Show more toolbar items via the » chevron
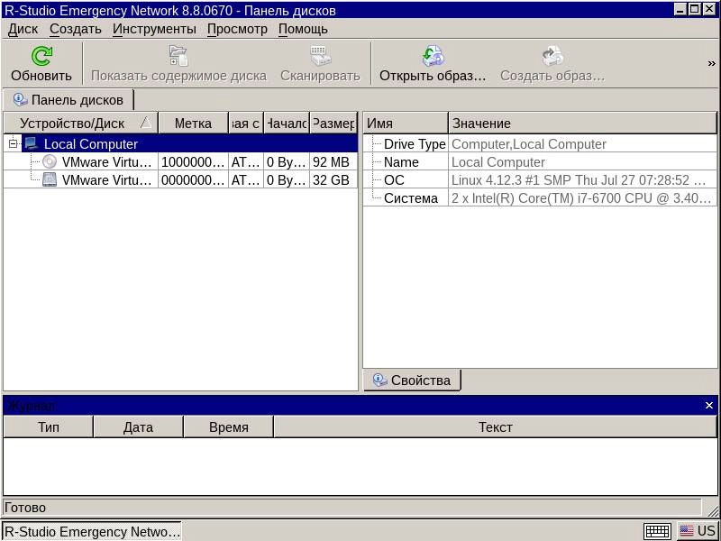 point(711,63)
